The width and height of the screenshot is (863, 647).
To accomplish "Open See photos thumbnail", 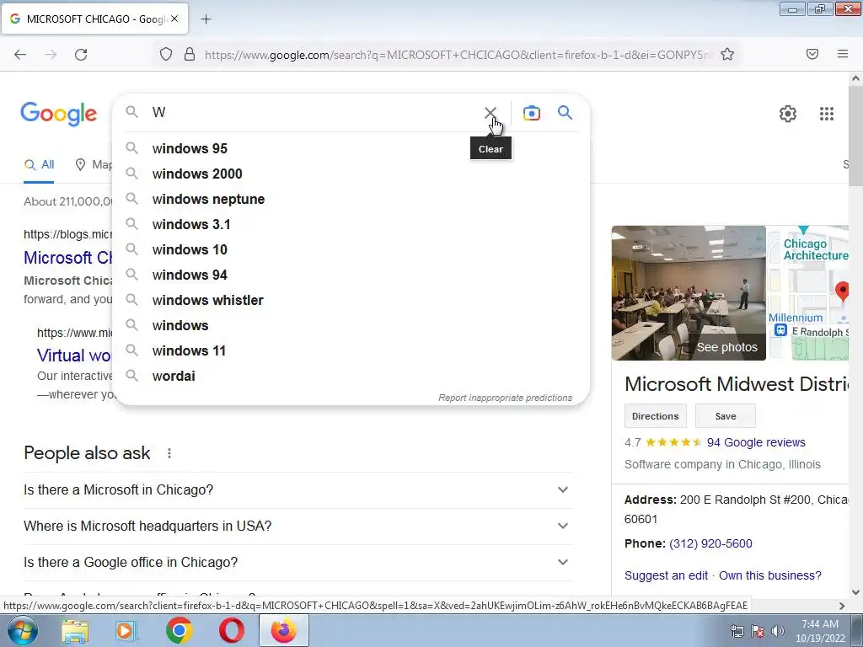I will point(689,292).
